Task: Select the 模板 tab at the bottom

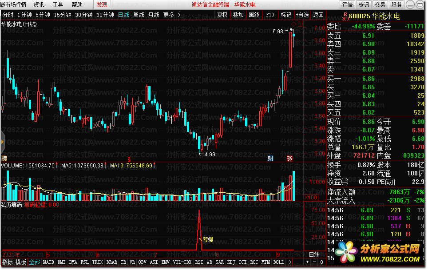Action: (x=21, y=262)
